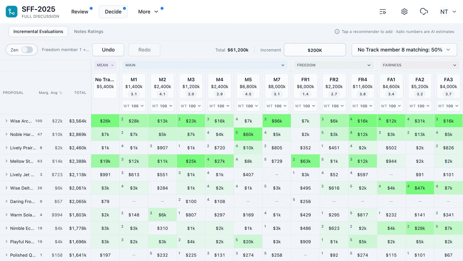Open the NT user account menu
The width and height of the screenshot is (463, 261).
coord(448,12)
